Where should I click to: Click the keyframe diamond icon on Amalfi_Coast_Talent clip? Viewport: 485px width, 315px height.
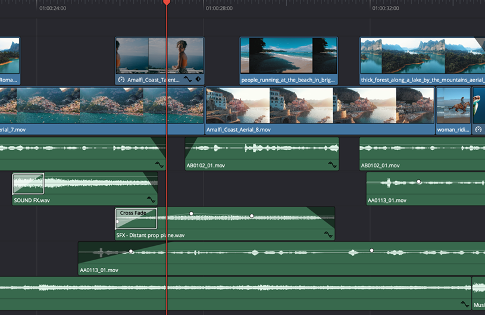click(198, 79)
